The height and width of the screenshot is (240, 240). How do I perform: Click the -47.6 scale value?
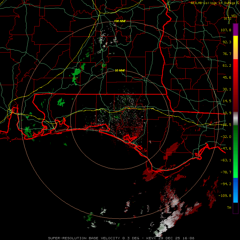(226, 149)
